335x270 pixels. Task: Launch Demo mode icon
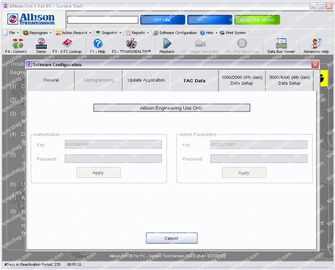coord(41,44)
